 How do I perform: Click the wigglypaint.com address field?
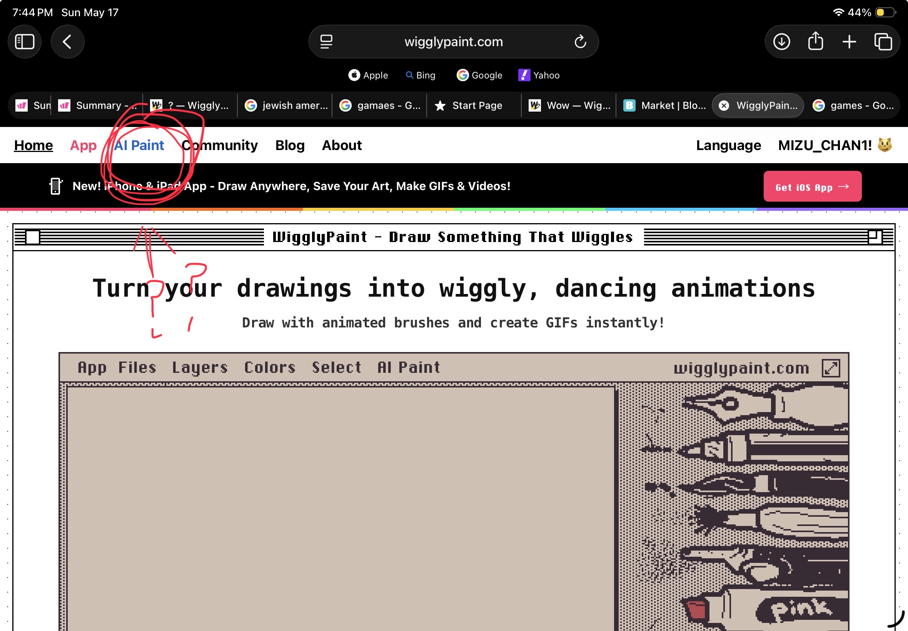[x=453, y=42]
